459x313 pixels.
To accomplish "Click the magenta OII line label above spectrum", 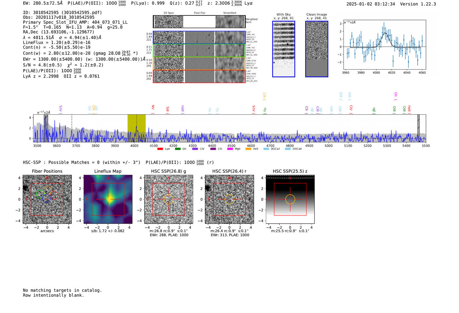I will pos(396,97).
